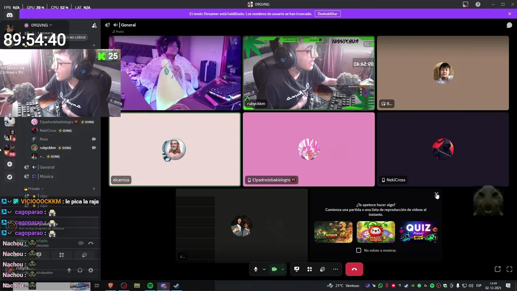Open the volume tray icon
Screen dimensions: 517x291
pyautogui.click(x=471, y=286)
